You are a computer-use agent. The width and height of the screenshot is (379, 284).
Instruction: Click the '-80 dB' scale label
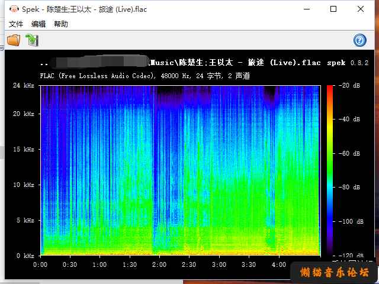pyautogui.click(x=349, y=187)
